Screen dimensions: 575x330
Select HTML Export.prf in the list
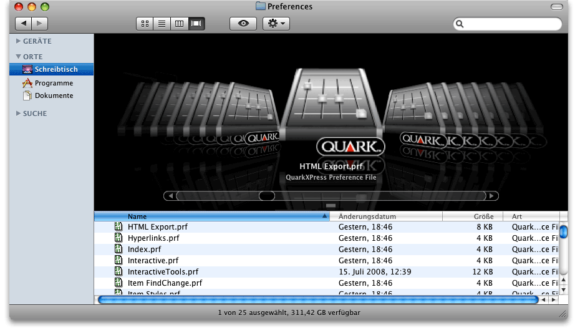click(x=326, y=227)
